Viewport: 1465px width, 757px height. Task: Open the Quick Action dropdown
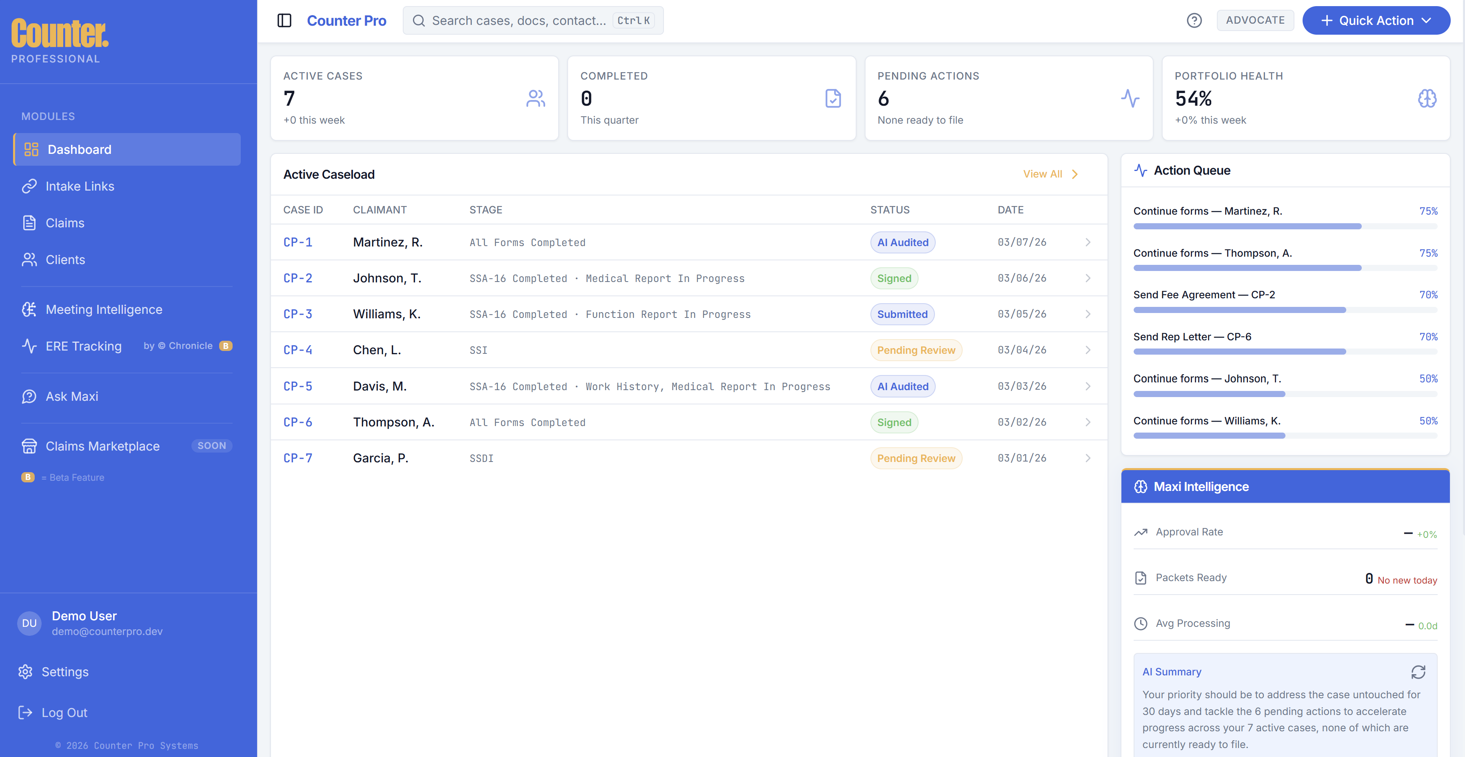(x=1376, y=20)
